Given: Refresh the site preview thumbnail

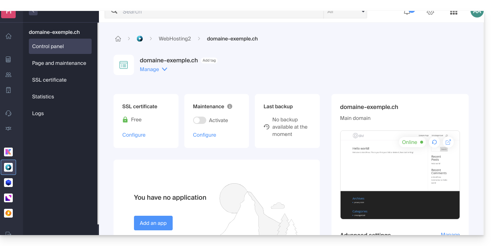Looking at the screenshot, I should [x=434, y=142].
